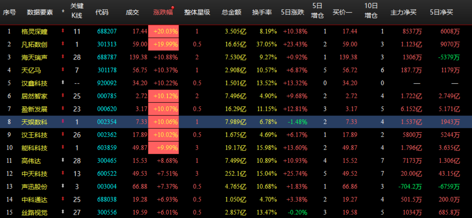Click the 10日增仓 column header
This screenshot has height=218, width=472.
coord(371,10)
